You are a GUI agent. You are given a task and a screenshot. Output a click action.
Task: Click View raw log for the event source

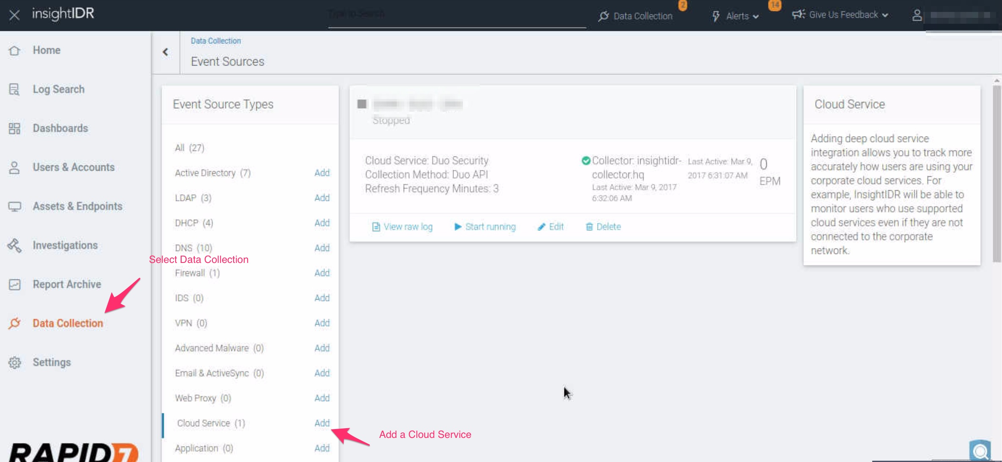point(402,226)
